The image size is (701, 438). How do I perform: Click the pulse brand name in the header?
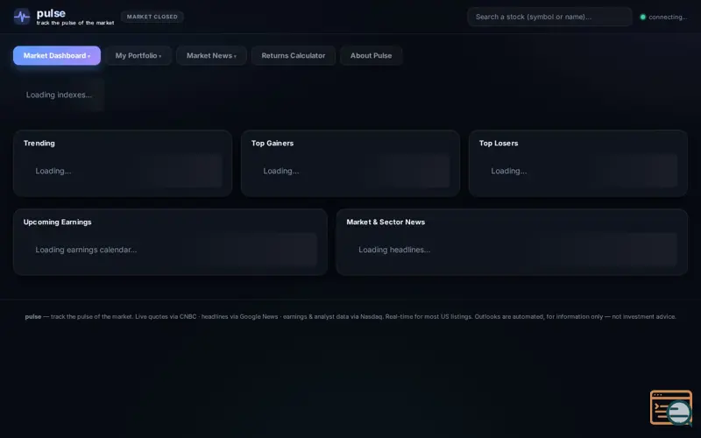click(x=51, y=13)
